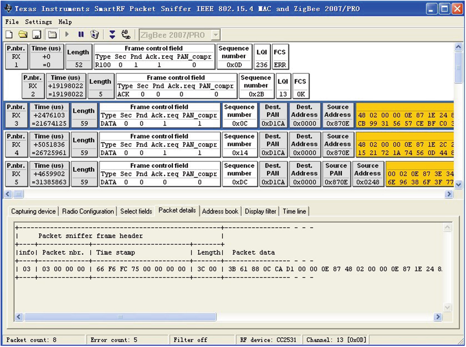Screen dimensions: 466x347
Task: Open a saved capture with the folder icon
Action: [23, 34]
